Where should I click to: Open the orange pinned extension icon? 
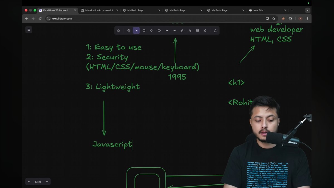click(x=283, y=19)
